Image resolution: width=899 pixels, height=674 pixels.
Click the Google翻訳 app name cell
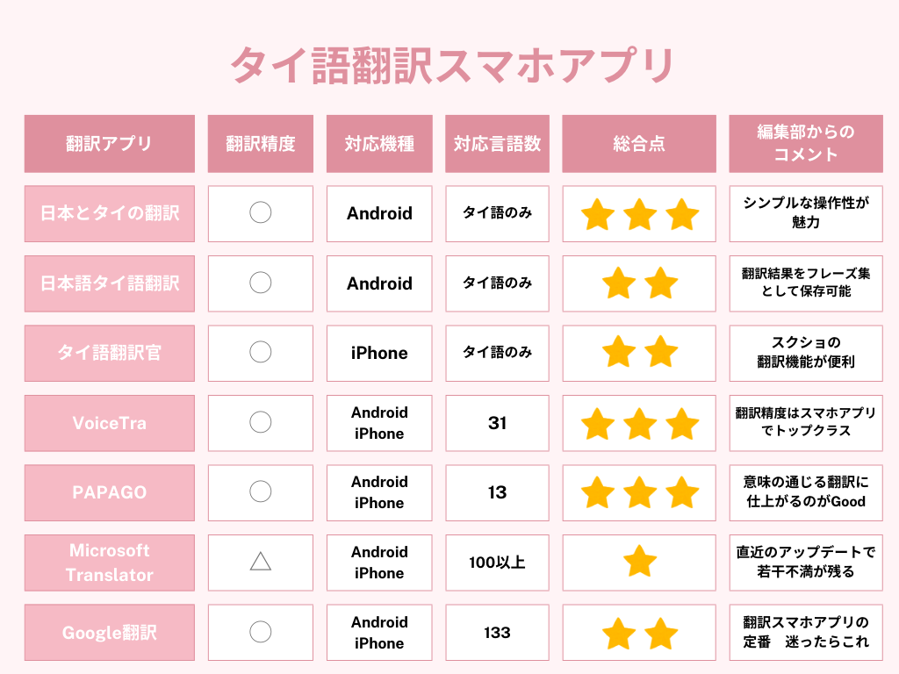tap(110, 632)
